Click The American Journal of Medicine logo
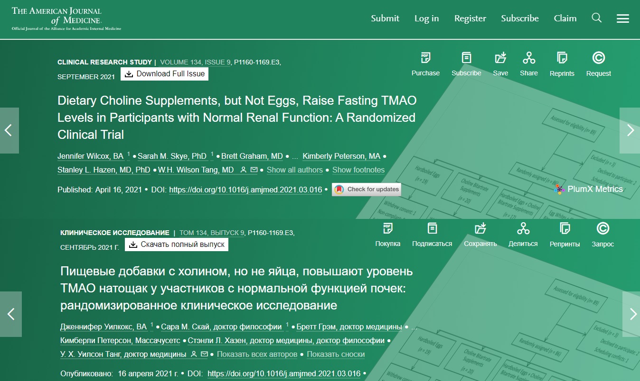Viewport: 640px width, 381px height. (66, 18)
